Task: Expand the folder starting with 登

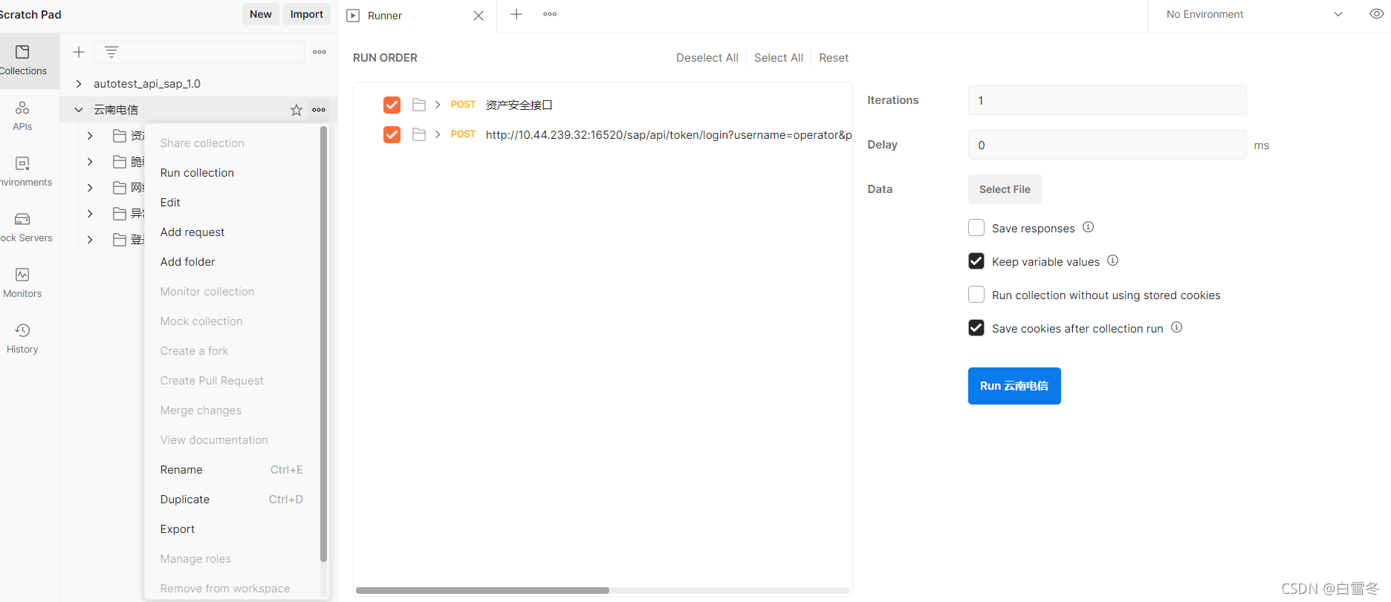Action: pyautogui.click(x=90, y=240)
